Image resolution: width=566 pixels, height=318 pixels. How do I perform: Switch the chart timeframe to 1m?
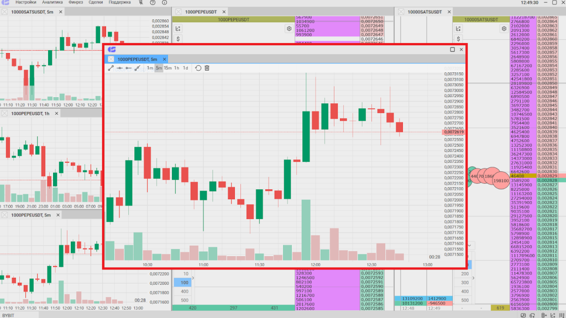click(150, 68)
